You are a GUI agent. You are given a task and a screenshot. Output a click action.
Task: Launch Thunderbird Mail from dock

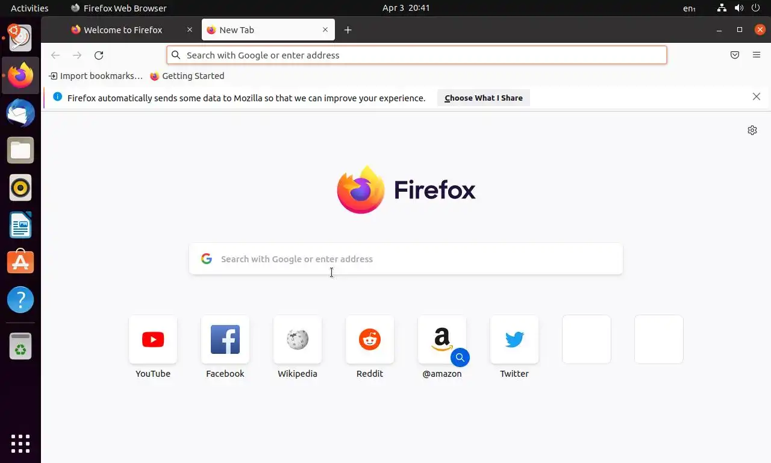point(20,113)
